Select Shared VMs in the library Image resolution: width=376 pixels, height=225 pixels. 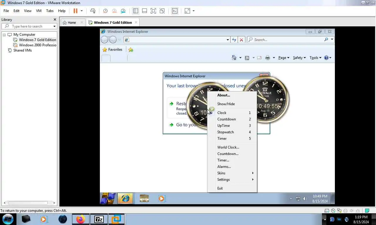point(22,50)
